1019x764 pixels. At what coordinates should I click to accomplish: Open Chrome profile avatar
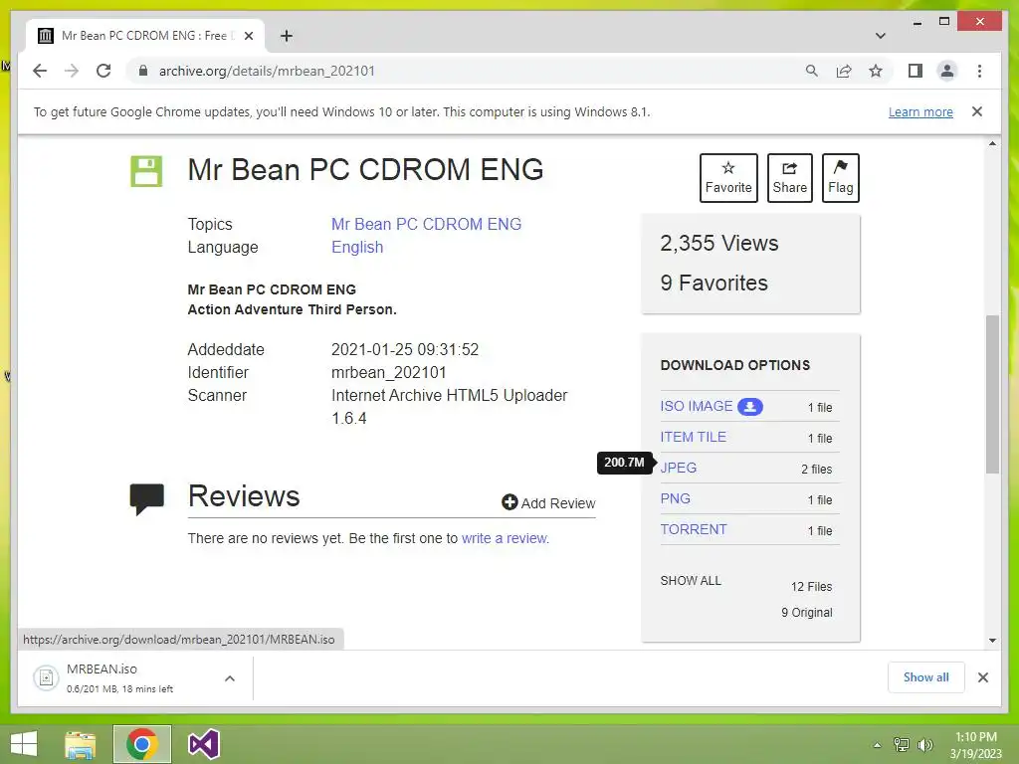point(947,71)
